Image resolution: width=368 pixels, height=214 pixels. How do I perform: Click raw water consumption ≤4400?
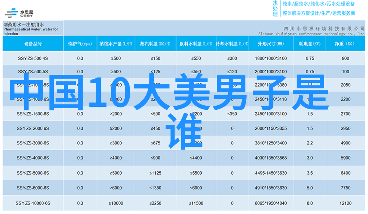(196, 158)
